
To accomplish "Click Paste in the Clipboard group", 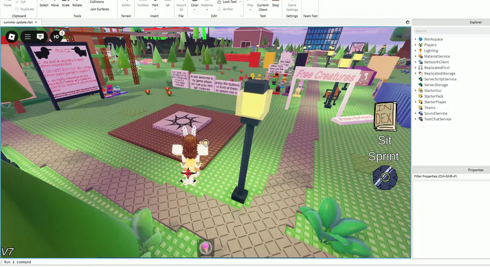I will 8,4.
